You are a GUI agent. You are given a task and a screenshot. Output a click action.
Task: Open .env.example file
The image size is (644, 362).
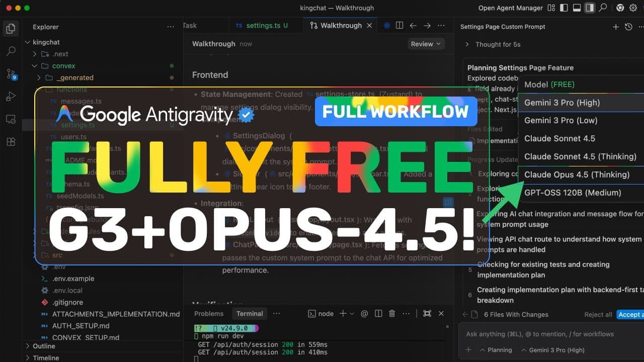tap(73, 279)
